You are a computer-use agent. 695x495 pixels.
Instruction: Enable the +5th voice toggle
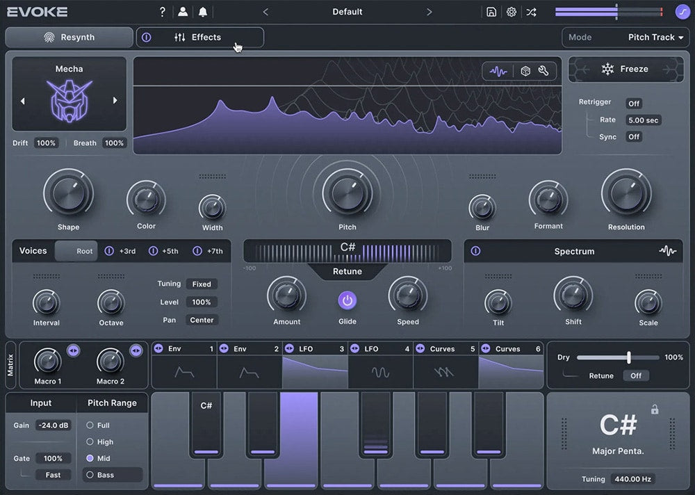tap(153, 251)
